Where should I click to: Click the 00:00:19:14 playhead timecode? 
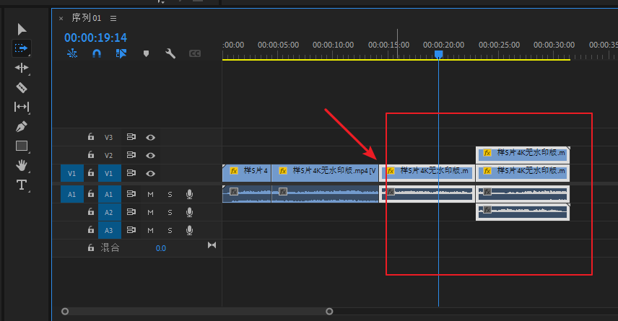coord(95,38)
